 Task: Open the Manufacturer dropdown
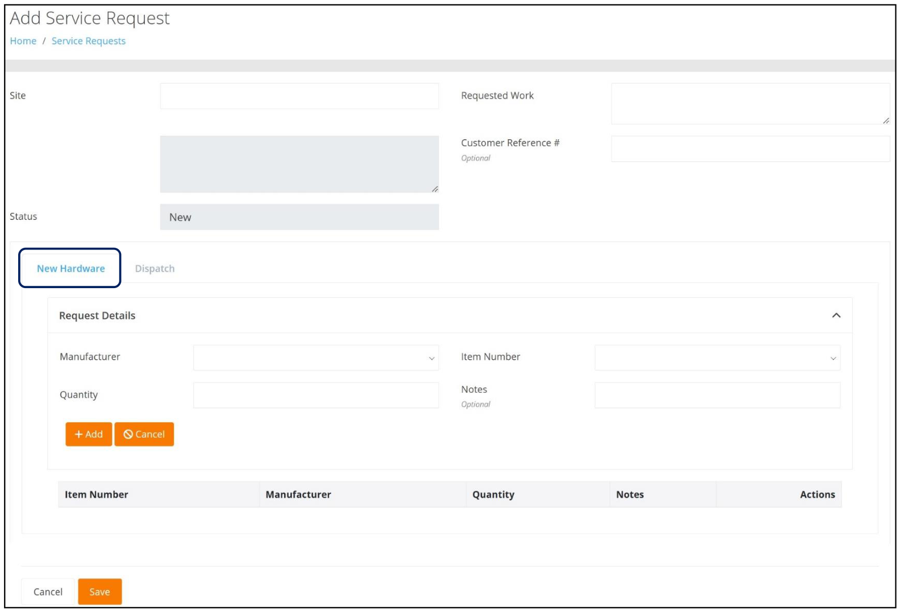tap(316, 357)
